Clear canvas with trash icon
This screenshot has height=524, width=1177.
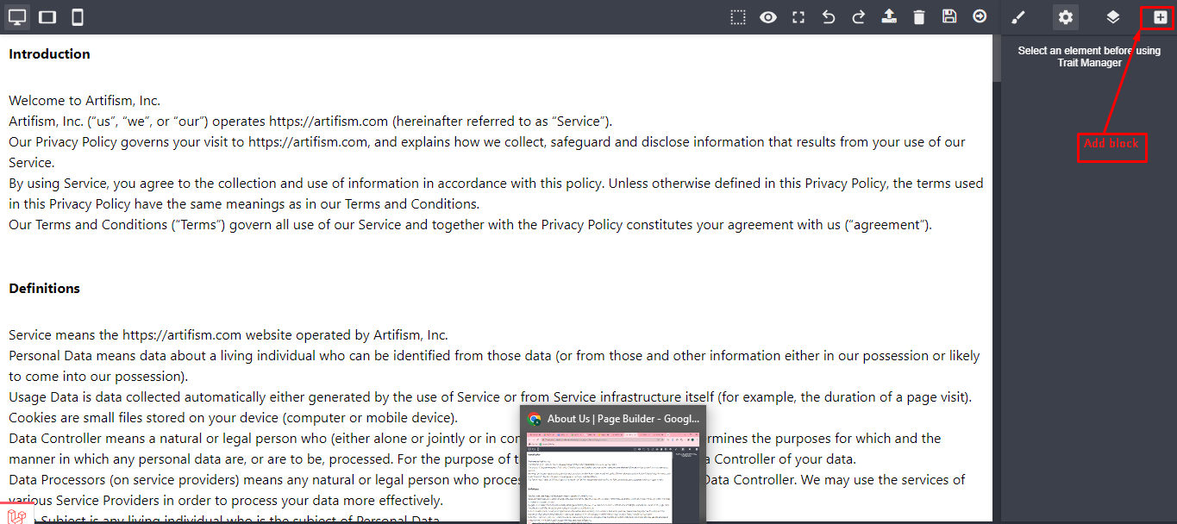click(x=919, y=17)
